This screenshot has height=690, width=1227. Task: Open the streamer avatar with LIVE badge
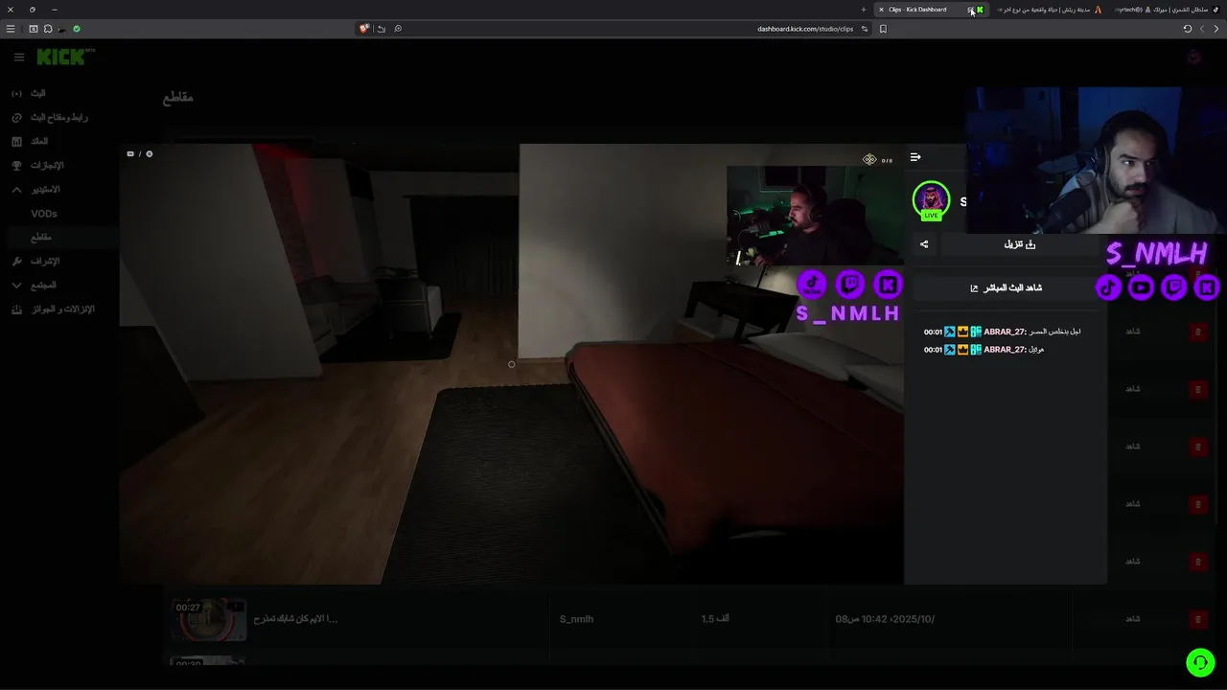tap(931, 200)
